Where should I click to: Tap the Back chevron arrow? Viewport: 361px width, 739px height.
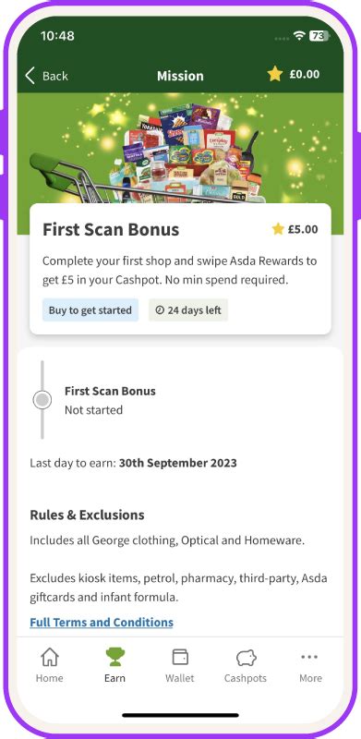pyautogui.click(x=30, y=76)
